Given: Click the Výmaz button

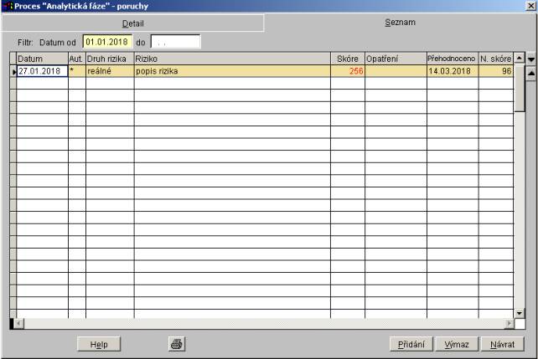Looking at the screenshot, I should click(x=457, y=343).
